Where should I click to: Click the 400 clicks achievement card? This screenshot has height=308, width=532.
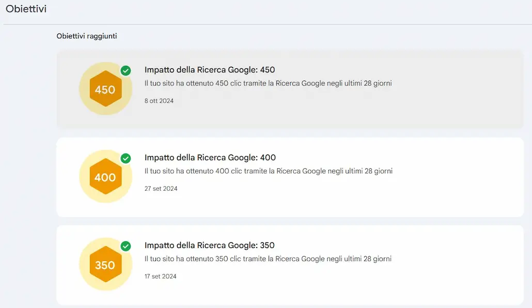[x=290, y=177]
